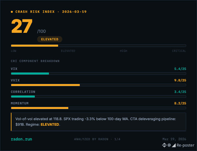
Task: Click the Binance diamond logo icon
Action: (x=164, y=145)
